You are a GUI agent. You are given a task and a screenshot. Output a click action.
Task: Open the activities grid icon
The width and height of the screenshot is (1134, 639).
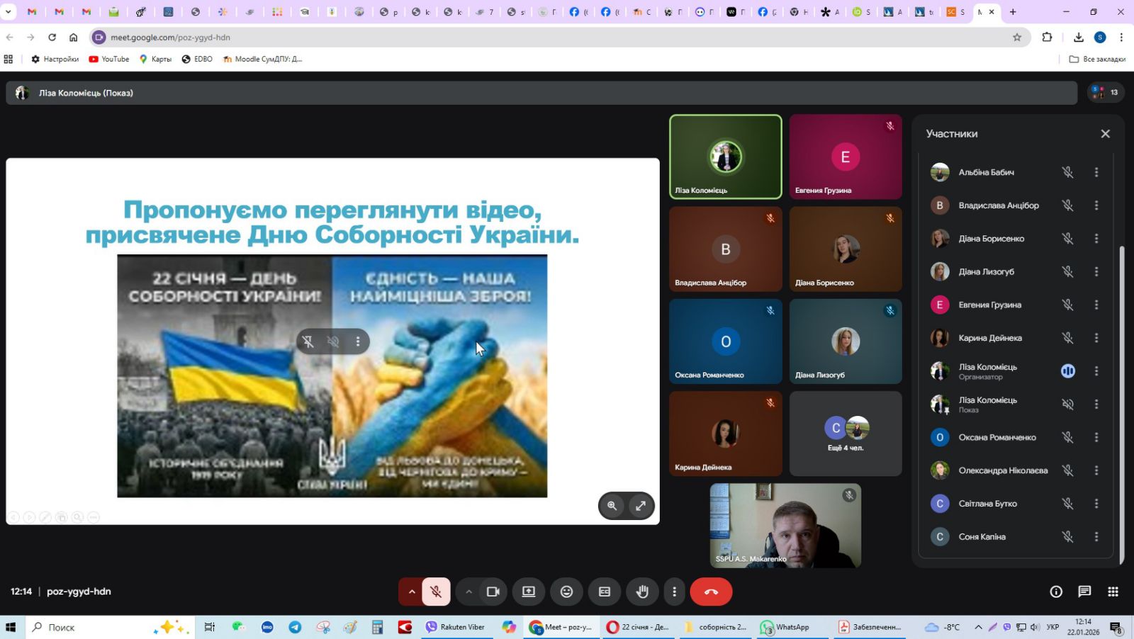(x=1113, y=592)
